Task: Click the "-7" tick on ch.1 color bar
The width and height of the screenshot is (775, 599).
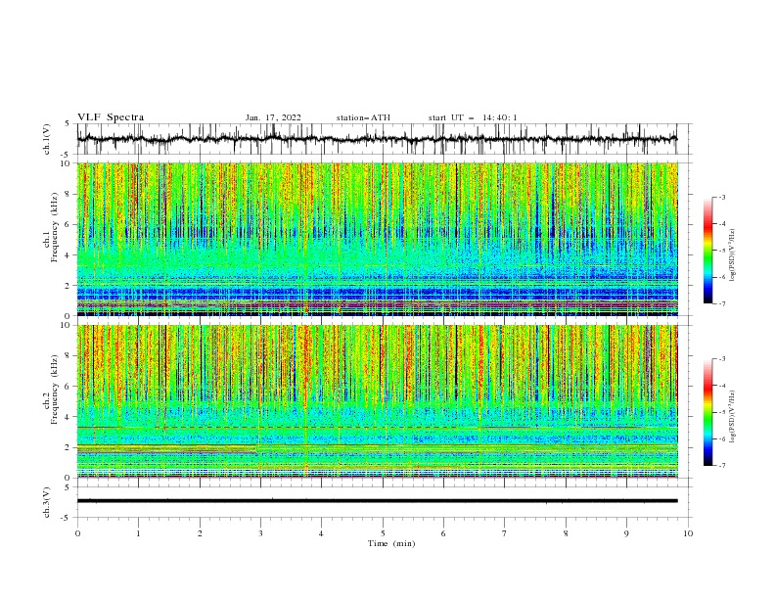Action: (x=721, y=304)
